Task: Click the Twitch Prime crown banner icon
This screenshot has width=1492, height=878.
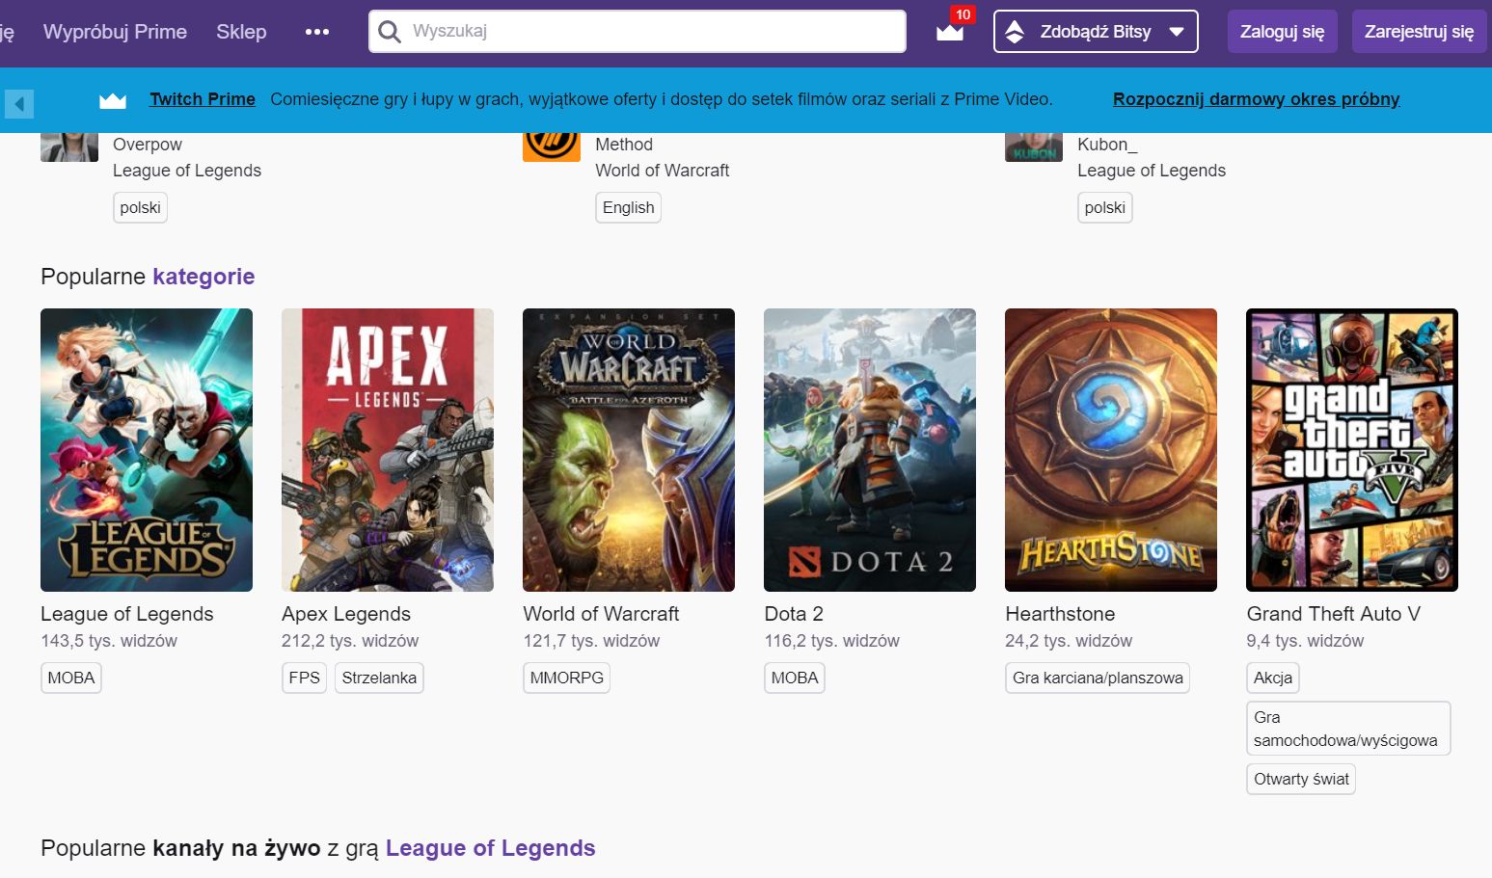Action: 113,99
